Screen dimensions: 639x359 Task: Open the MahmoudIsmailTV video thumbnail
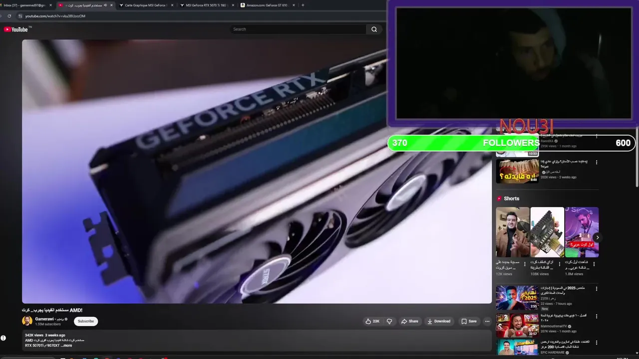click(517, 325)
